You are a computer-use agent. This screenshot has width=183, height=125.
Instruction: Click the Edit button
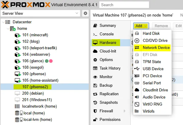tap(178, 26)
